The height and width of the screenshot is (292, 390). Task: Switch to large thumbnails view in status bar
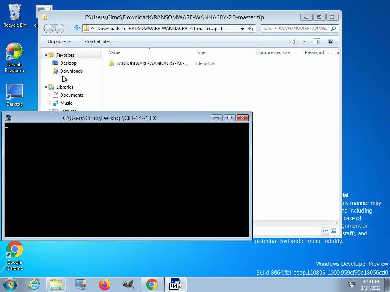[334, 231]
